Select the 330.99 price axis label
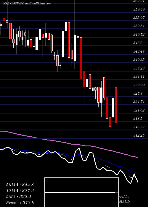 [139, 85]
